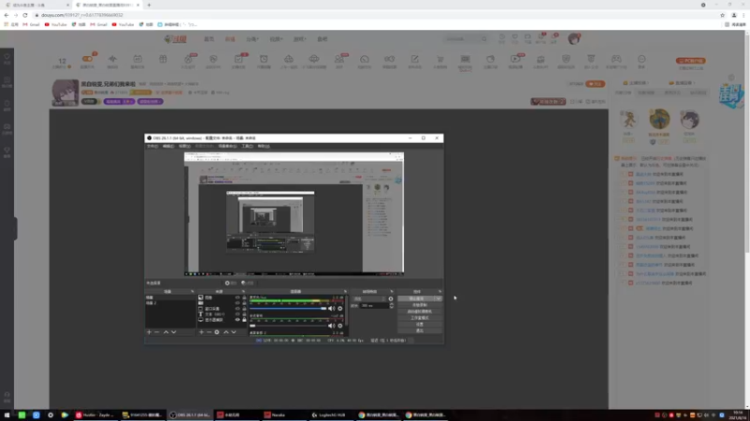Open gear settings for the first audio mixer channel
This screenshot has width=750, height=421.
(340, 309)
